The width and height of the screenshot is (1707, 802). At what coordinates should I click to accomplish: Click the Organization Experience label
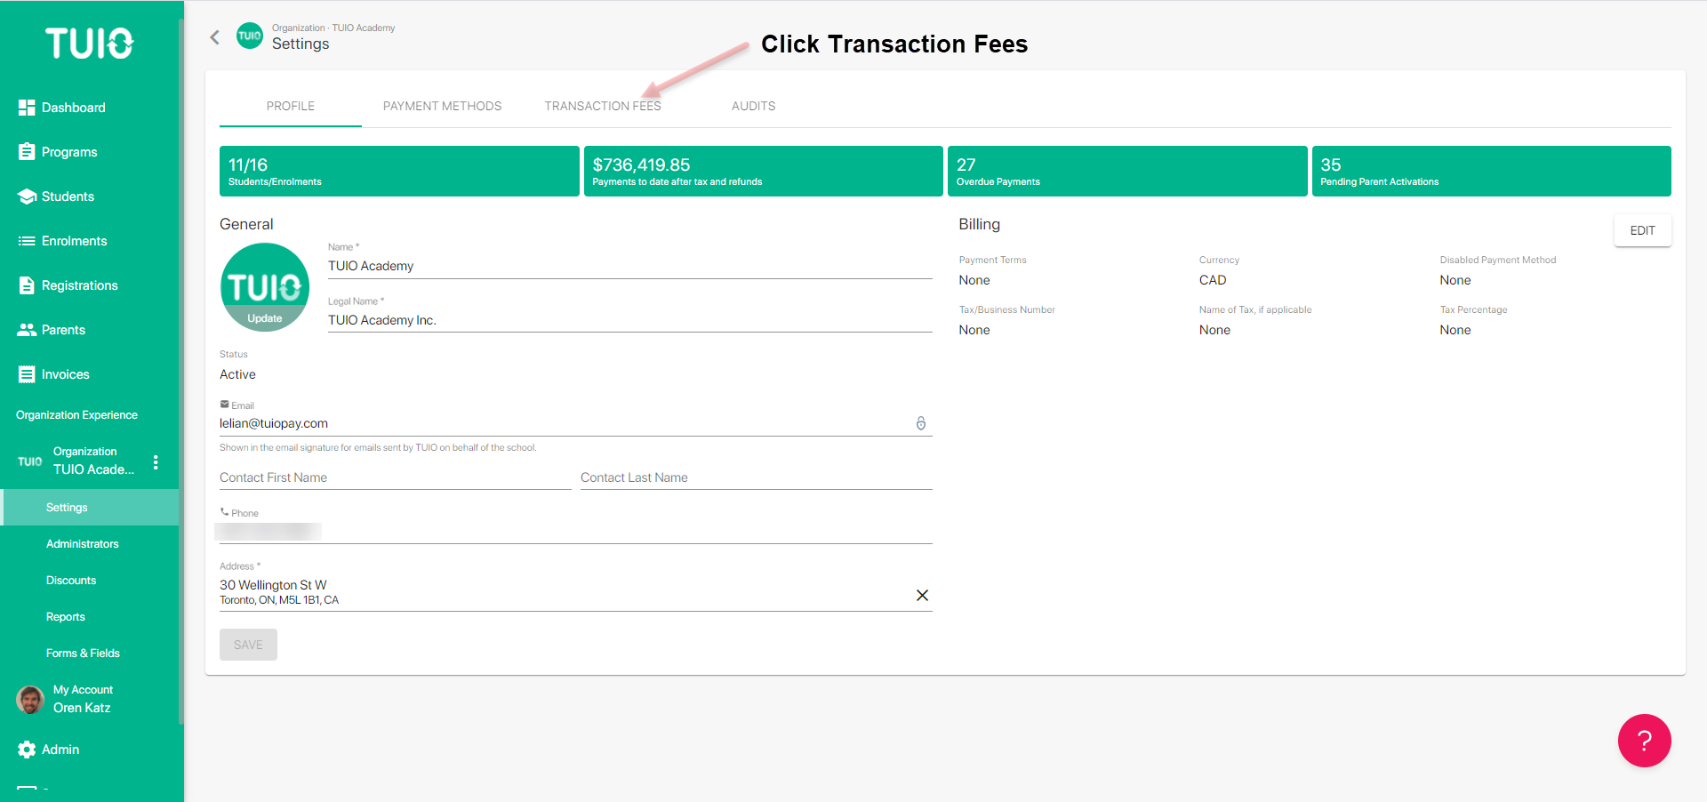pyautogui.click(x=76, y=415)
